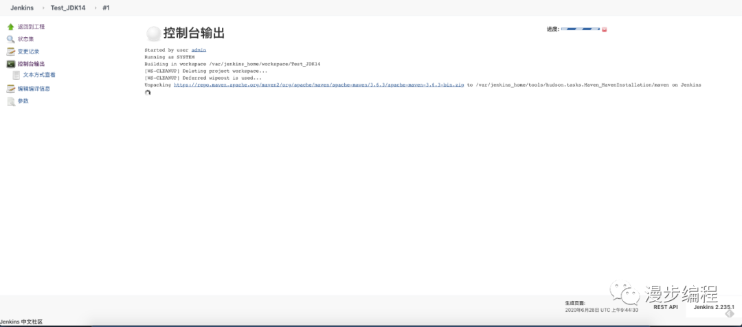The image size is (742, 327).
Task: Click the 'Running as SYSTEM' log line
Action: [x=170, y=57]
